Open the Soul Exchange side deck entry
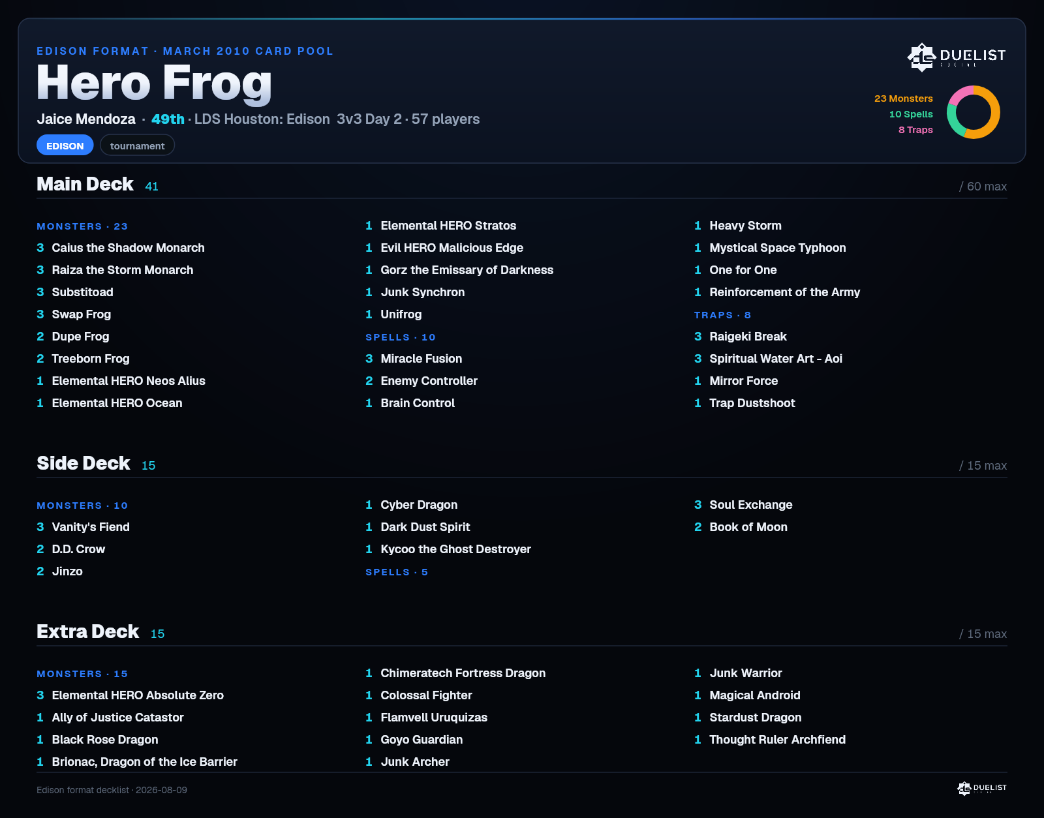The height and width of the screenshot is (818, 1044). 744,505
